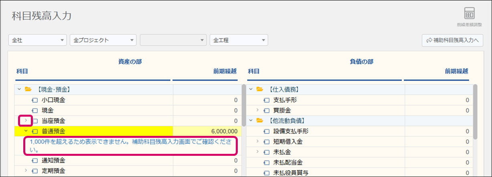Click the 前繰差額調整 calculator icon
The width and height of the screenshot is (492, 177).
(x=469, y=14)
